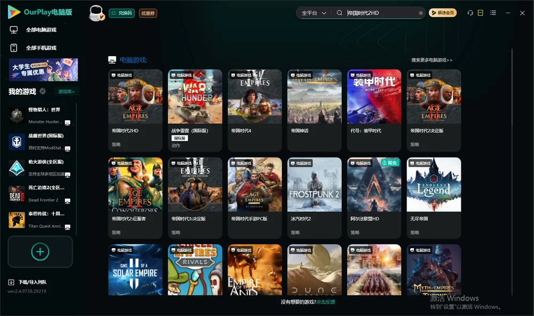The width and height of the screenshot is (534, 316).
Task: Click the 大学生专属优惠 promo banner
Action: [x=43, y=69]
